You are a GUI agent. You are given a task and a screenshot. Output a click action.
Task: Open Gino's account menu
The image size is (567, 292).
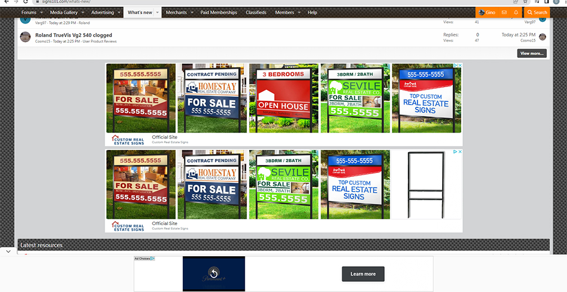(x=487, y=12)
